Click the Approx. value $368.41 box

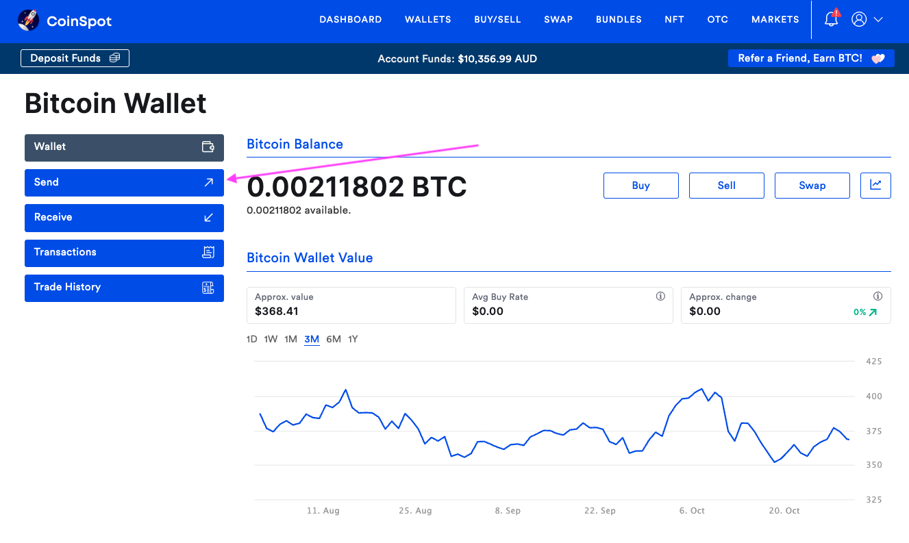[351, 305]
